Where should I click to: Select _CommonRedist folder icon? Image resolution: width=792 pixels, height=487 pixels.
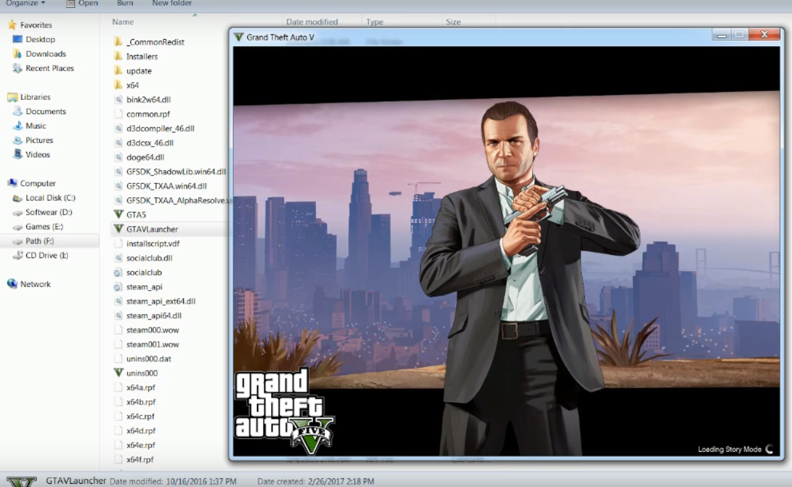pyautogui.click(x=118, y=42)
